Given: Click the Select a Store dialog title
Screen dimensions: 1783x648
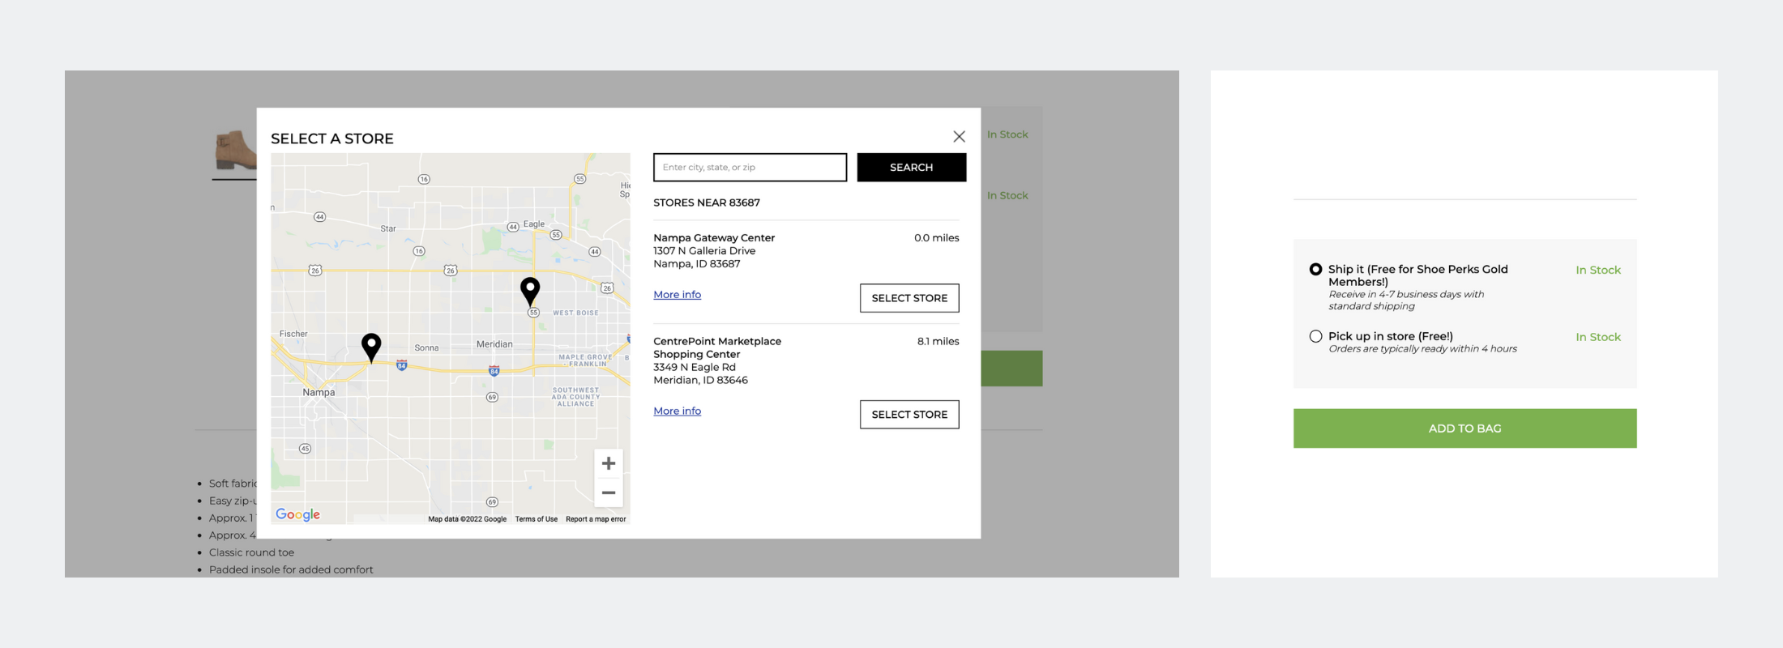Looking at the screenshot, I should click(x=332, y=139).
